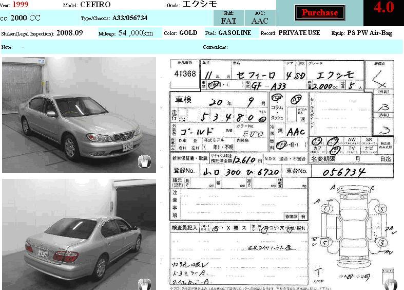
Task: Click the Corrections label
Action: click(215, 47)
